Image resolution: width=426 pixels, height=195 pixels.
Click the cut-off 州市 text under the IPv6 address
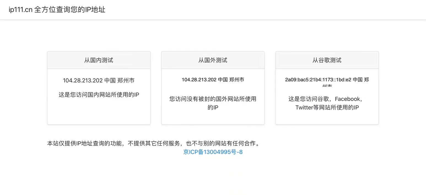(327, 86)
